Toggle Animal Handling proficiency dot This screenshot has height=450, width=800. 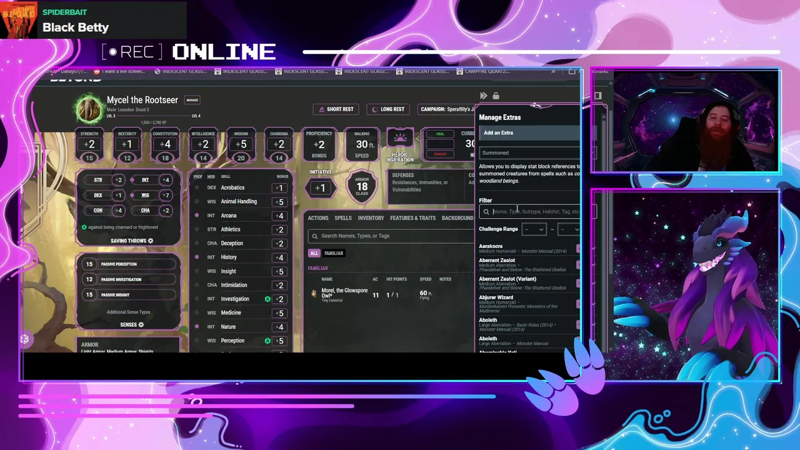pyautogui.click(x=197, y=201)
